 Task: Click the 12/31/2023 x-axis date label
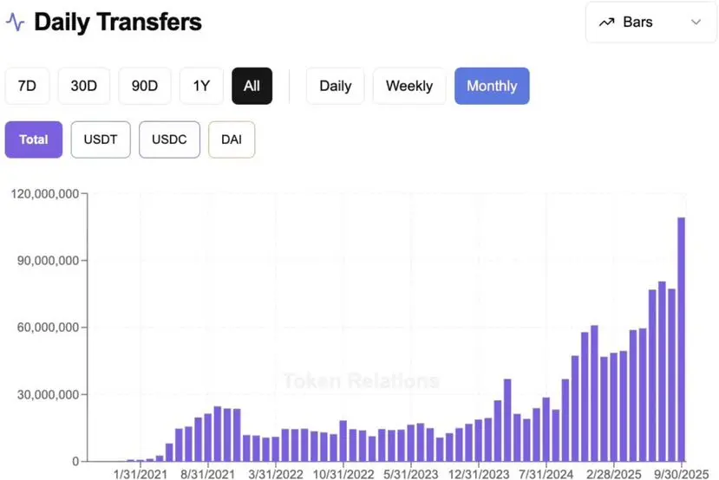click(479, 474)
